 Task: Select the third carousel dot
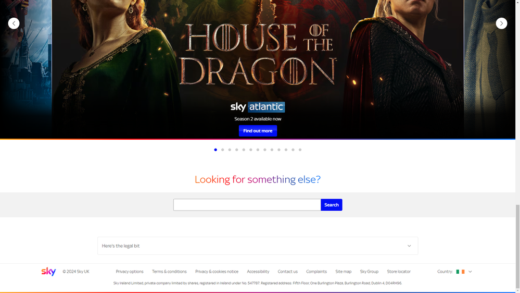click(x=230, y=150)
